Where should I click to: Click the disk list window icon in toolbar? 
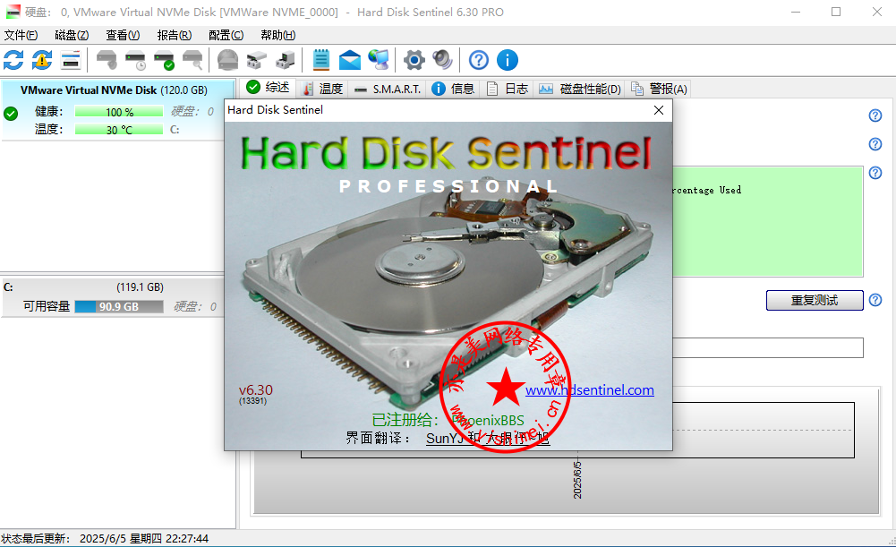point(71,60)
